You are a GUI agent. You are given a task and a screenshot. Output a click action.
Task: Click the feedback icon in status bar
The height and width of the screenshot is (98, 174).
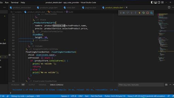pos(169,96)
